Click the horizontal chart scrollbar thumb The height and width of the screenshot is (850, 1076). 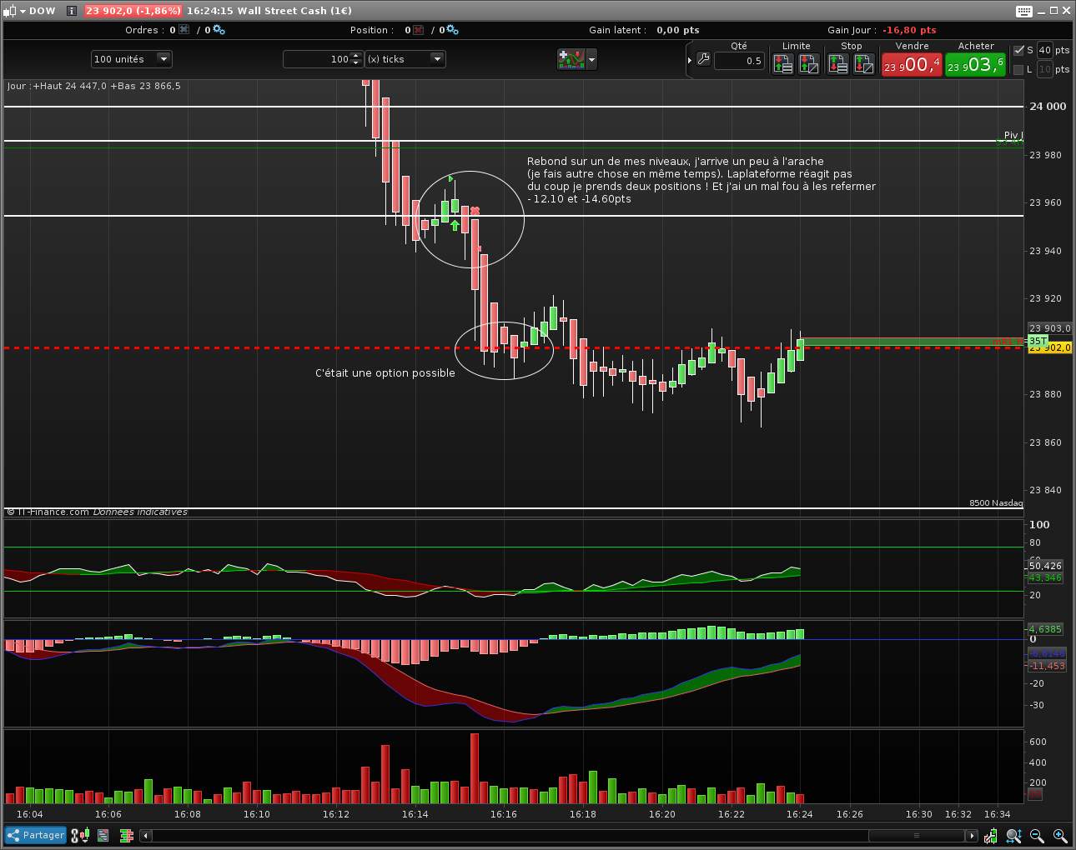[x=917, y=836]
